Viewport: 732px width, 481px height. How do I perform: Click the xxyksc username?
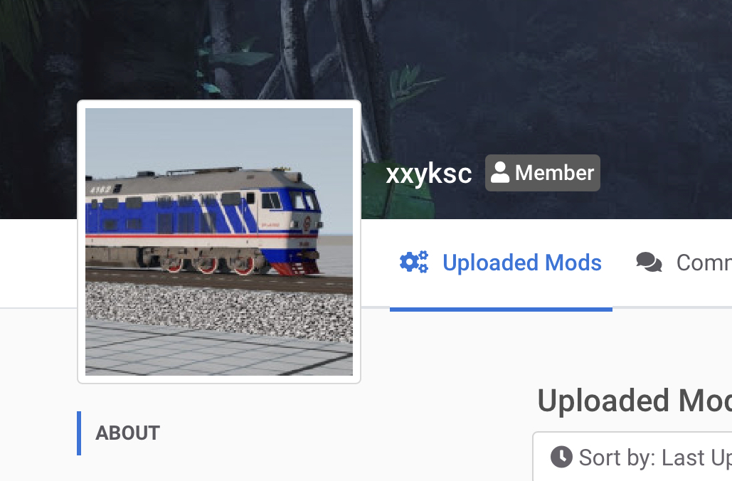(x=428, y=174)
